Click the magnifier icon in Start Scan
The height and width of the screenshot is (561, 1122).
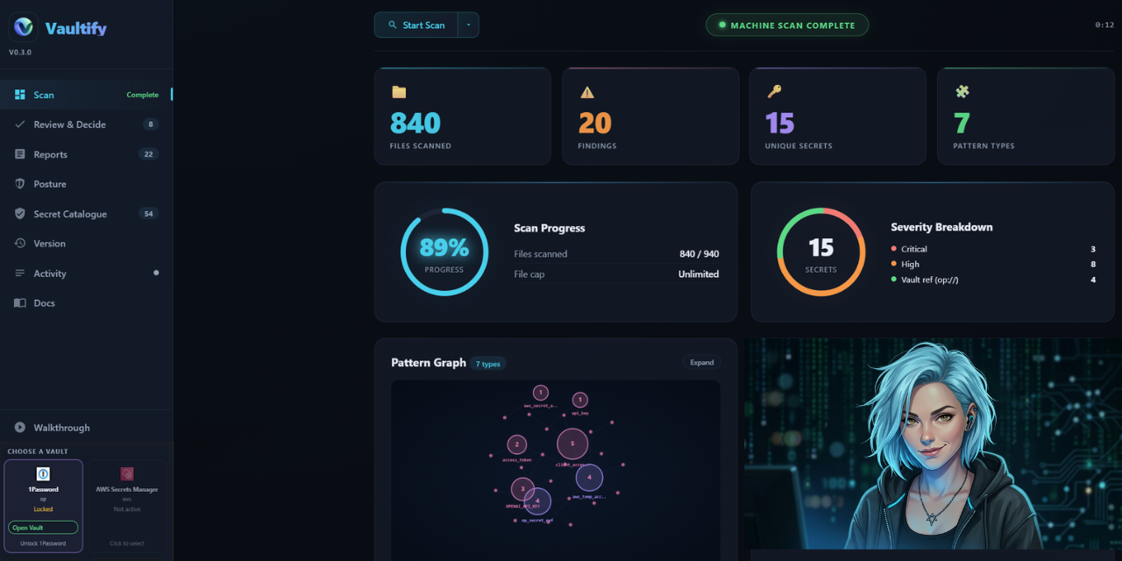(x=392, y=25)
